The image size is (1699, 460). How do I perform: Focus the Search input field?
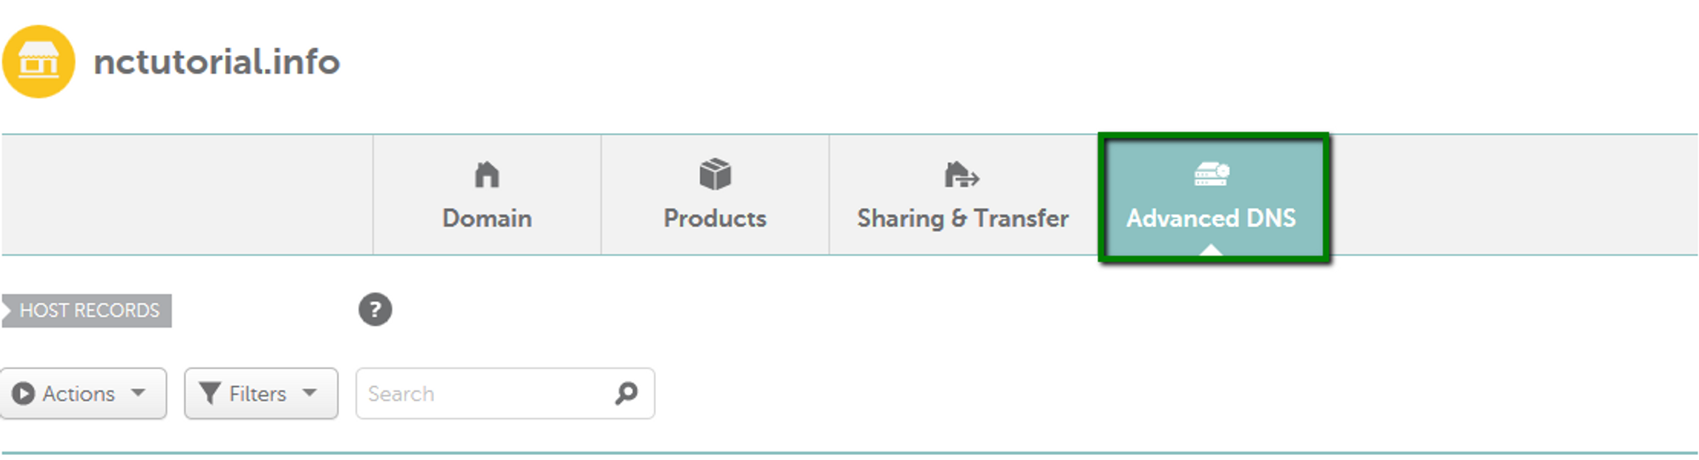click(484, 394)
